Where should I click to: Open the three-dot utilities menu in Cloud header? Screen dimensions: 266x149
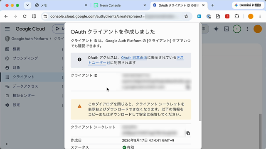[247, 29]
